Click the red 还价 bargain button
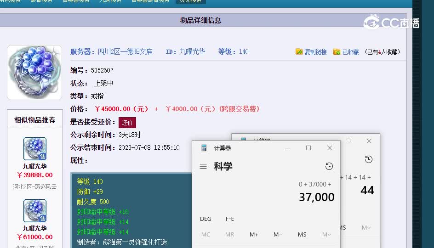The height and width of the screenshot is (248, 434). point(127,123)
